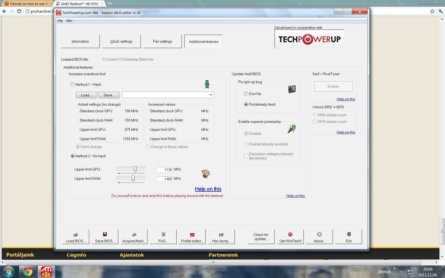
Task: Open the Acquire/flash tool
Action: (x=134, y=237)
